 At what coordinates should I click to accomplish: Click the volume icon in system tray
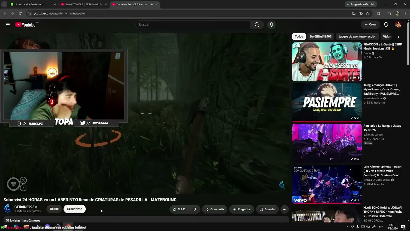tap(368, 227)
